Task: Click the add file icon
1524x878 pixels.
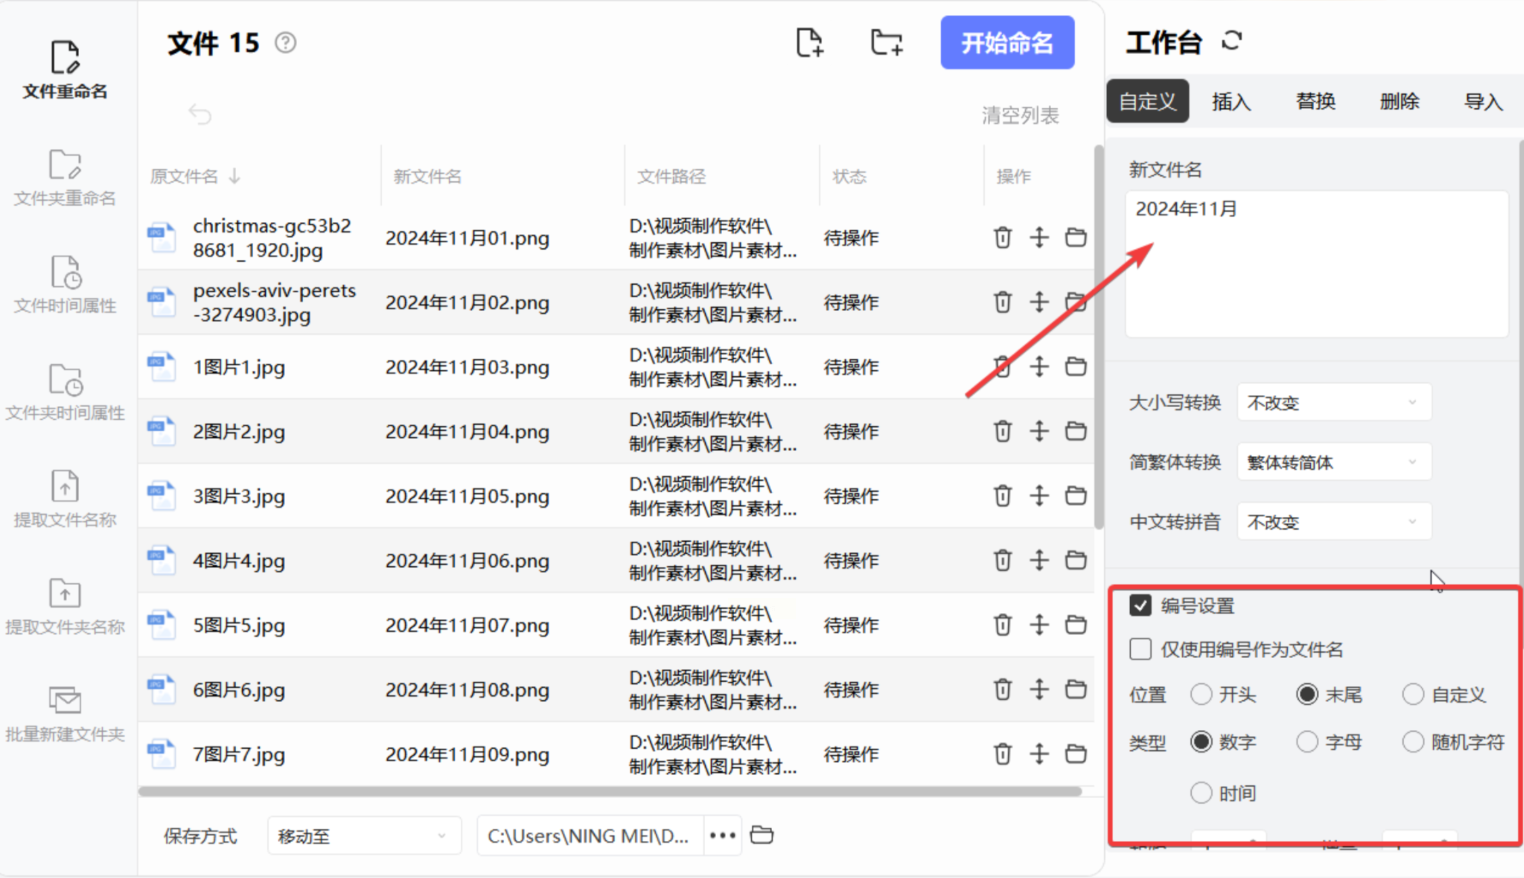Action: (809, 43)
